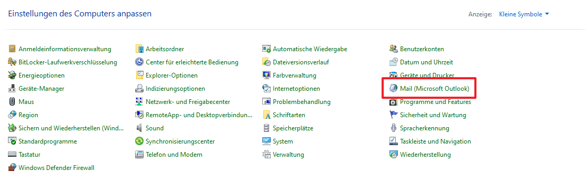Screen dimensions: 586x190
Task: Click the Standardprogramme icon
Action: click(12, 141)
